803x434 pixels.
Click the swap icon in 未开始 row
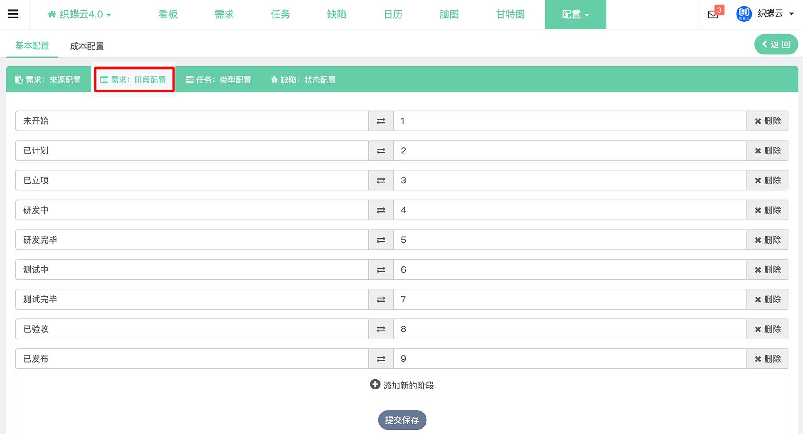coord(381,121)
